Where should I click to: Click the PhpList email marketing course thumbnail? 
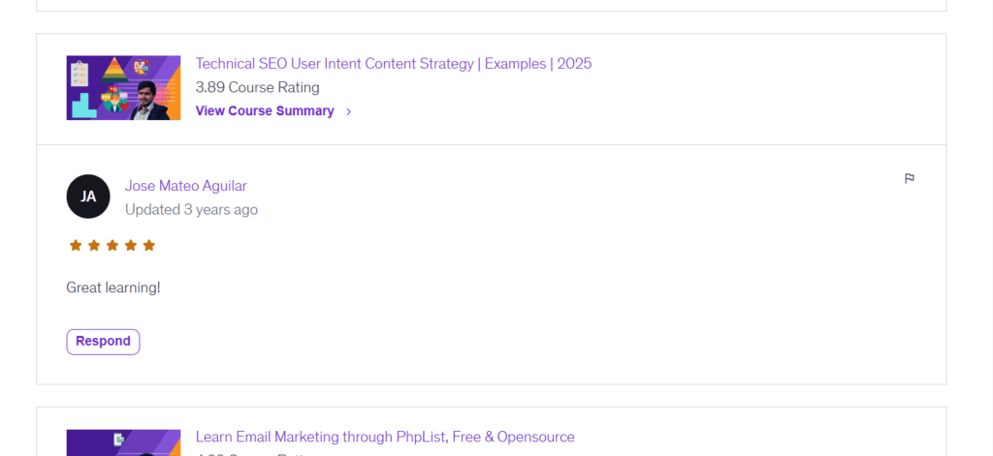point(123,443)
